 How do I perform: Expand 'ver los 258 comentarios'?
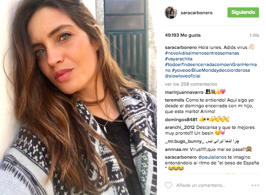pyautogui.click(x=191, y=84)
